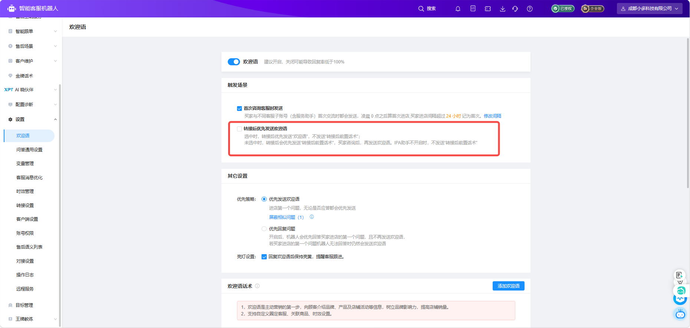Viewport: 690px width, 328px height.
Task: Click the 配置诊断 sidebar icon
Action: tap(10, 105)
